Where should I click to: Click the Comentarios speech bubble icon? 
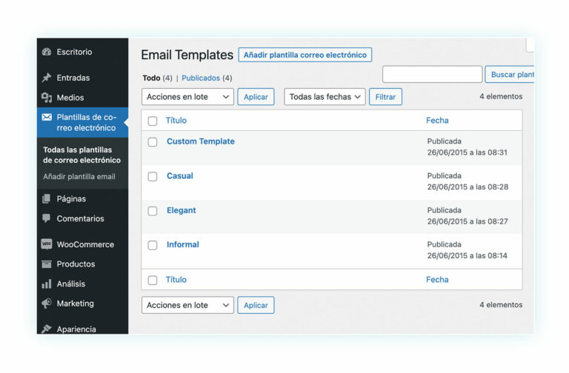coord(47,218)
